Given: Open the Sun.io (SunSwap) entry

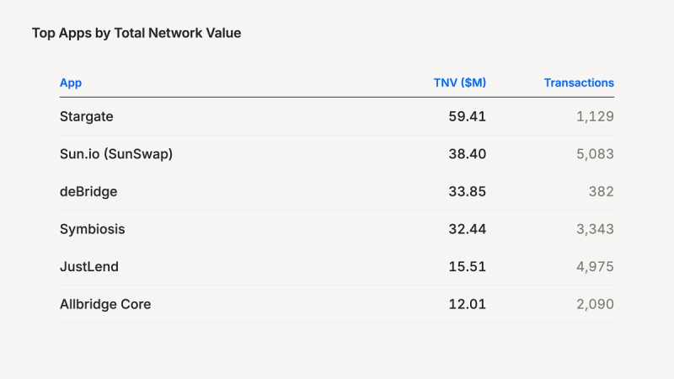Looking at the screenshot, I should 116,154.
